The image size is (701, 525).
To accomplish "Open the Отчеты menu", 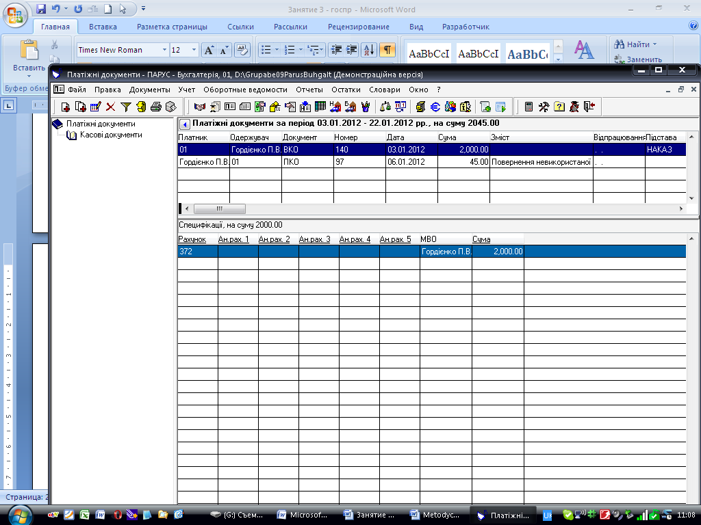I will click(x=309, y=90).
